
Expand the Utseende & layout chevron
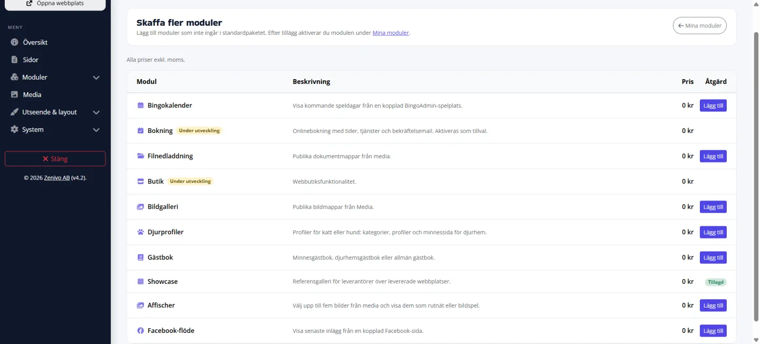(96, 112)
